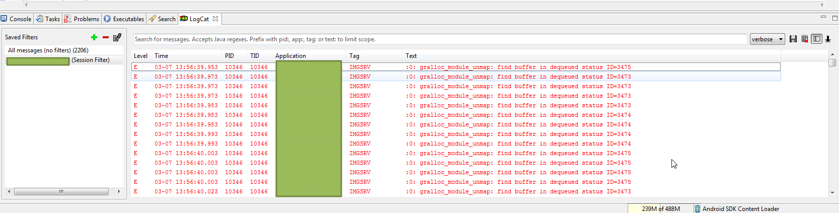
Task: Minimize the LogCat panel view
Action: click(823, 17)
